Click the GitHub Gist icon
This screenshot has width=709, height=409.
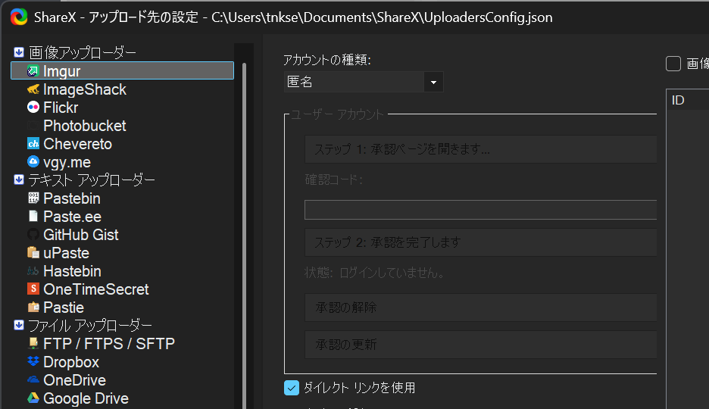[x=33, y=235]
